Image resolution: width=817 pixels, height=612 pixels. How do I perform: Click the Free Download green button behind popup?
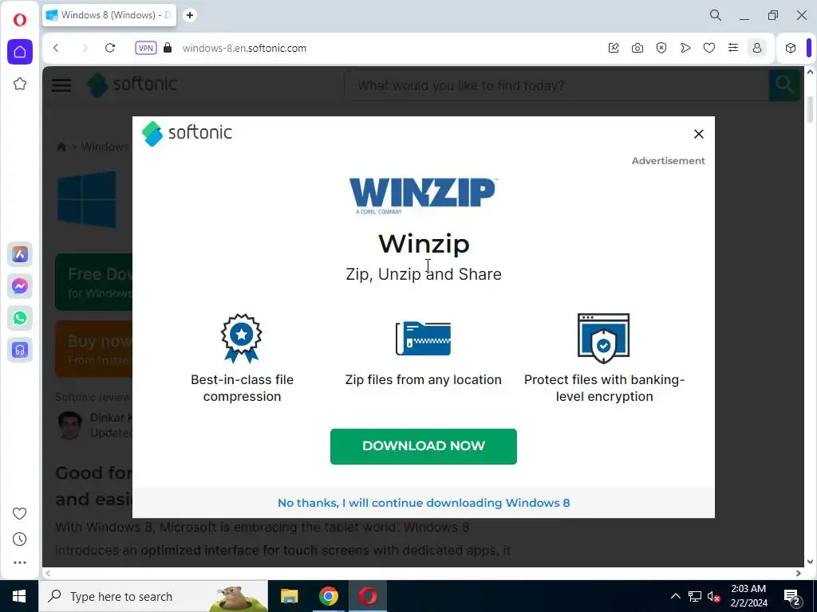(94, 283)
